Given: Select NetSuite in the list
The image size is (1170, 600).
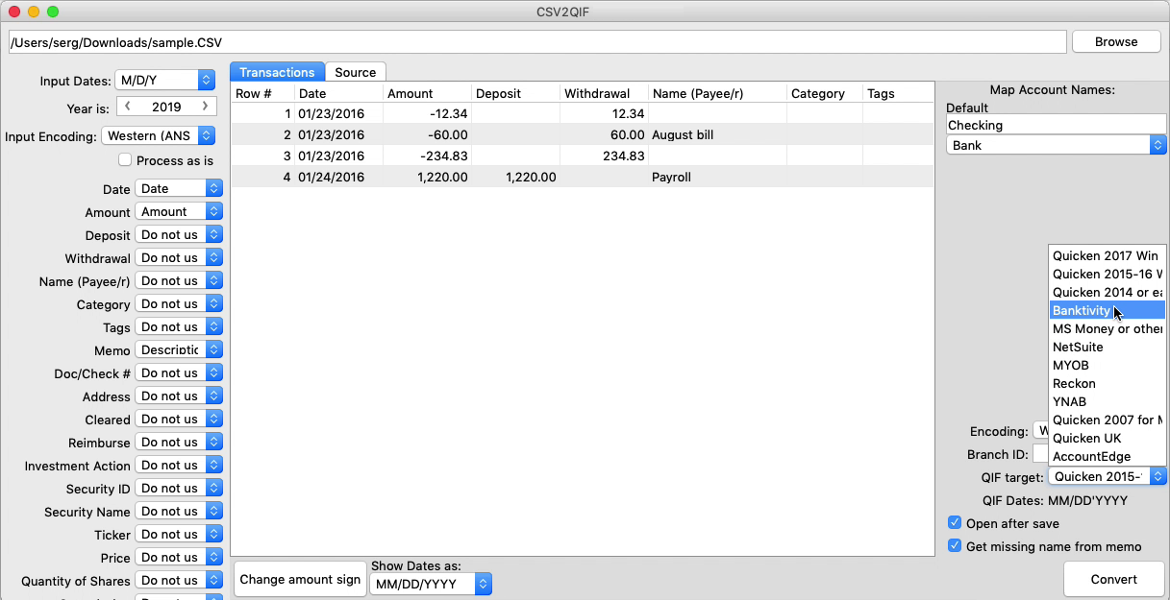Looking at the screenshot, I should pos(1107,348).
